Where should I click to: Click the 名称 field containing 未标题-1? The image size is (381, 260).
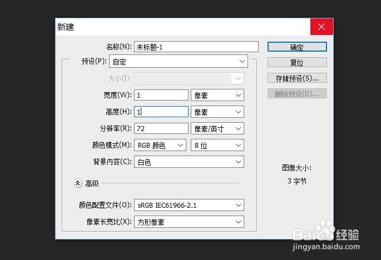pyautogui.click(x=196, y=47)
